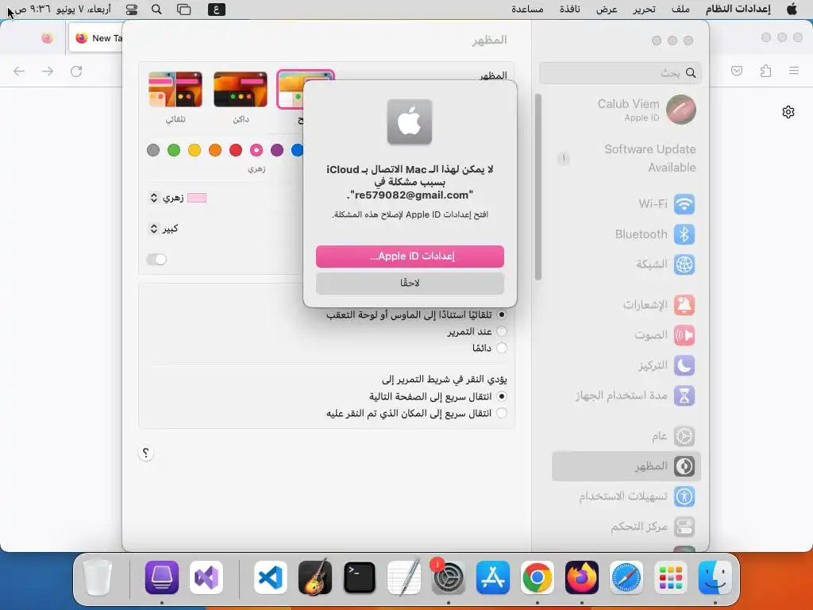Open Control Center in the menu bar
Image resolution: width=813 pixels, height=610 pixels.
click(132, 10)
